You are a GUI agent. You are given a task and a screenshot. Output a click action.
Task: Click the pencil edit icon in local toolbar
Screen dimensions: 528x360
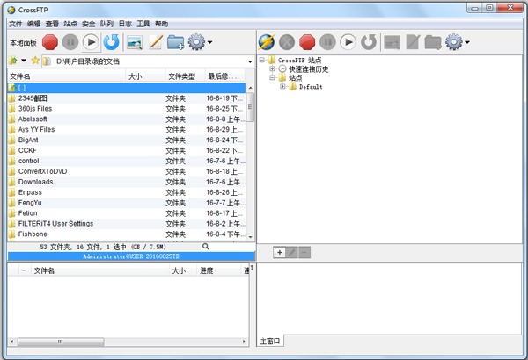pos(156,41)
